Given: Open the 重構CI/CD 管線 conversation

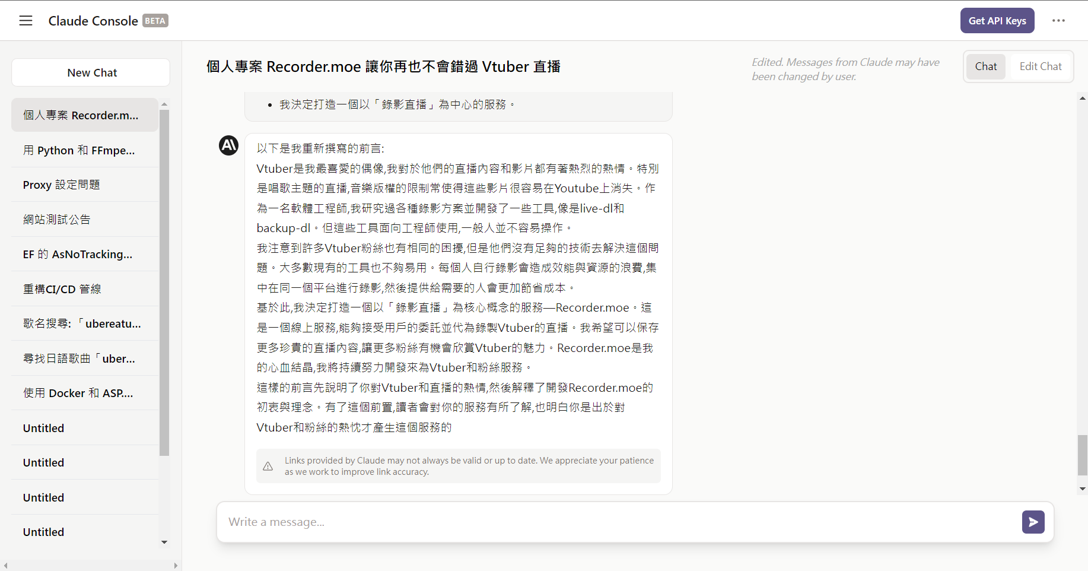Looking at the screenshot, I should 62,289.
